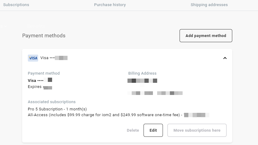Image resolution: width=258 pixels, height=145 pixels.
Task: Click the first blurred billing address line
Action: pyautogui.click(x=142, y=81)
